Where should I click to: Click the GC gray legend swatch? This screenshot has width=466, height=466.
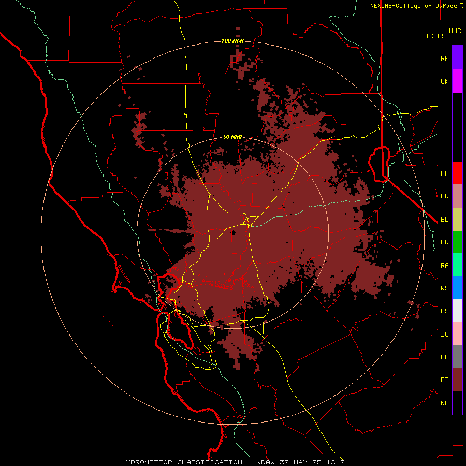click(x=457, y=357)
